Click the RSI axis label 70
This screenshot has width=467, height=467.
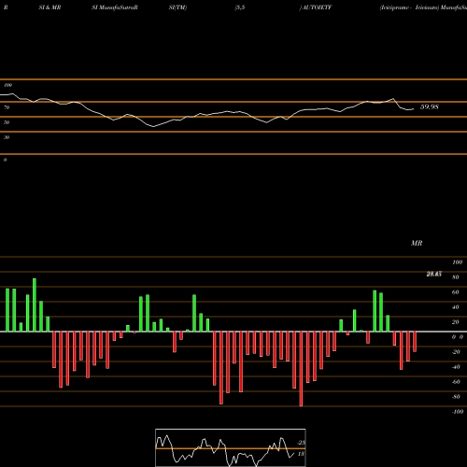coord(7,107)
